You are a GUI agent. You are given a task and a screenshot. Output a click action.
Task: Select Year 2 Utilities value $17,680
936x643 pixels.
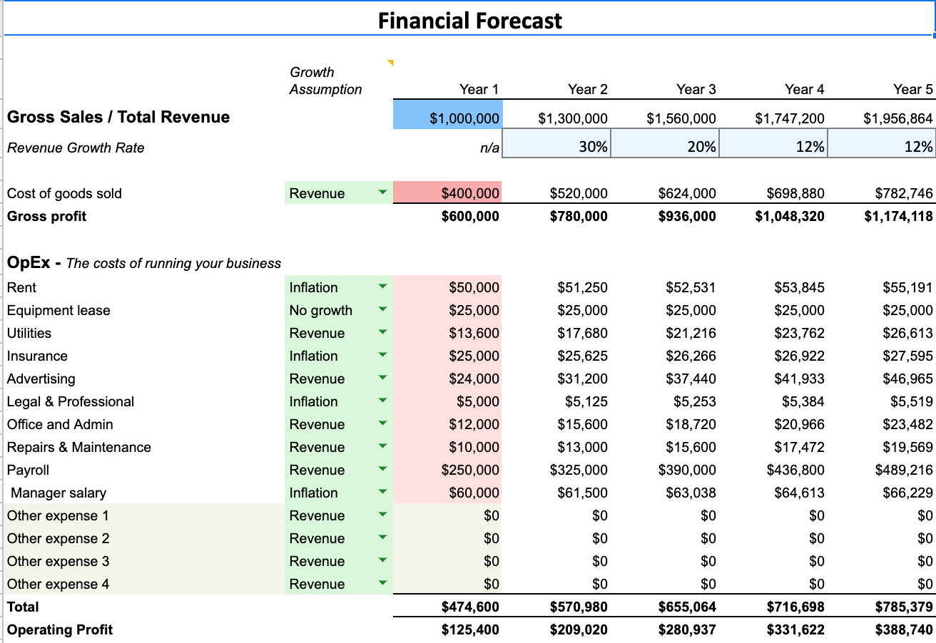click(x=582, y=333)
